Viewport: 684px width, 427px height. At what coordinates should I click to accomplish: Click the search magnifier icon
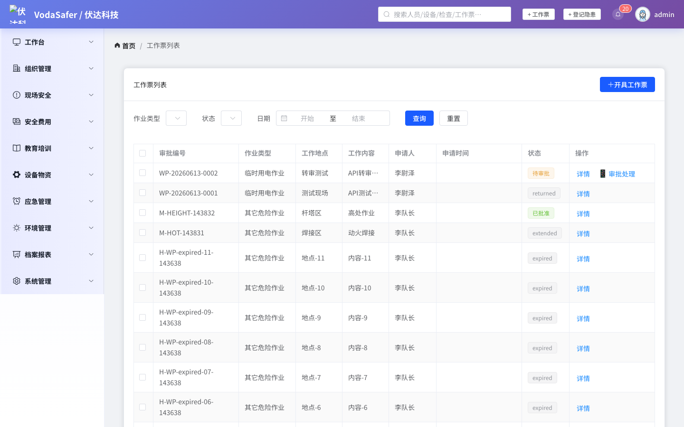point(387,14)
